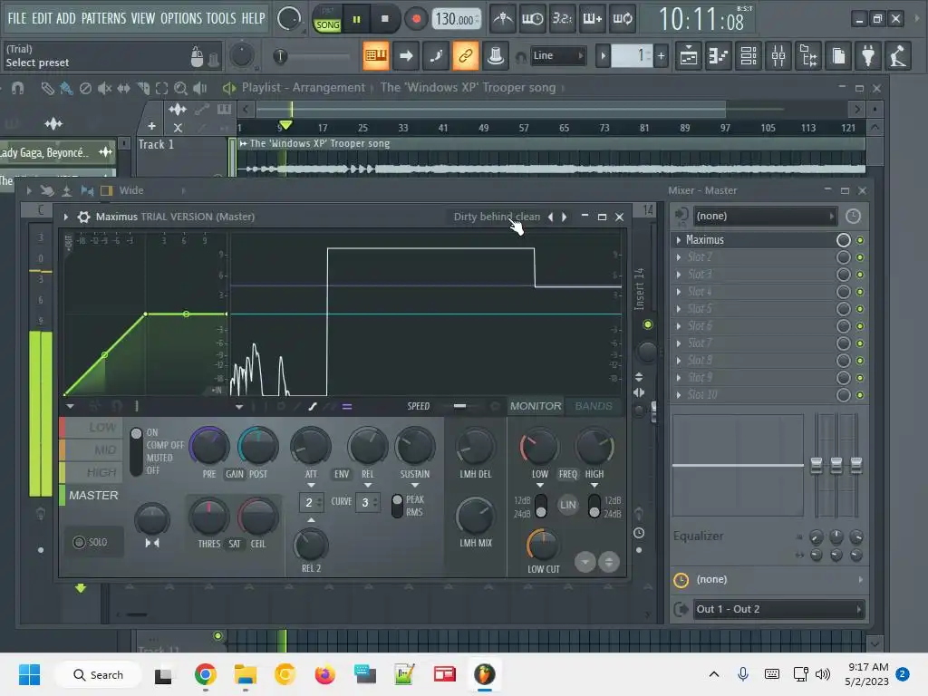Open Chrome from the taskbar

205,674
